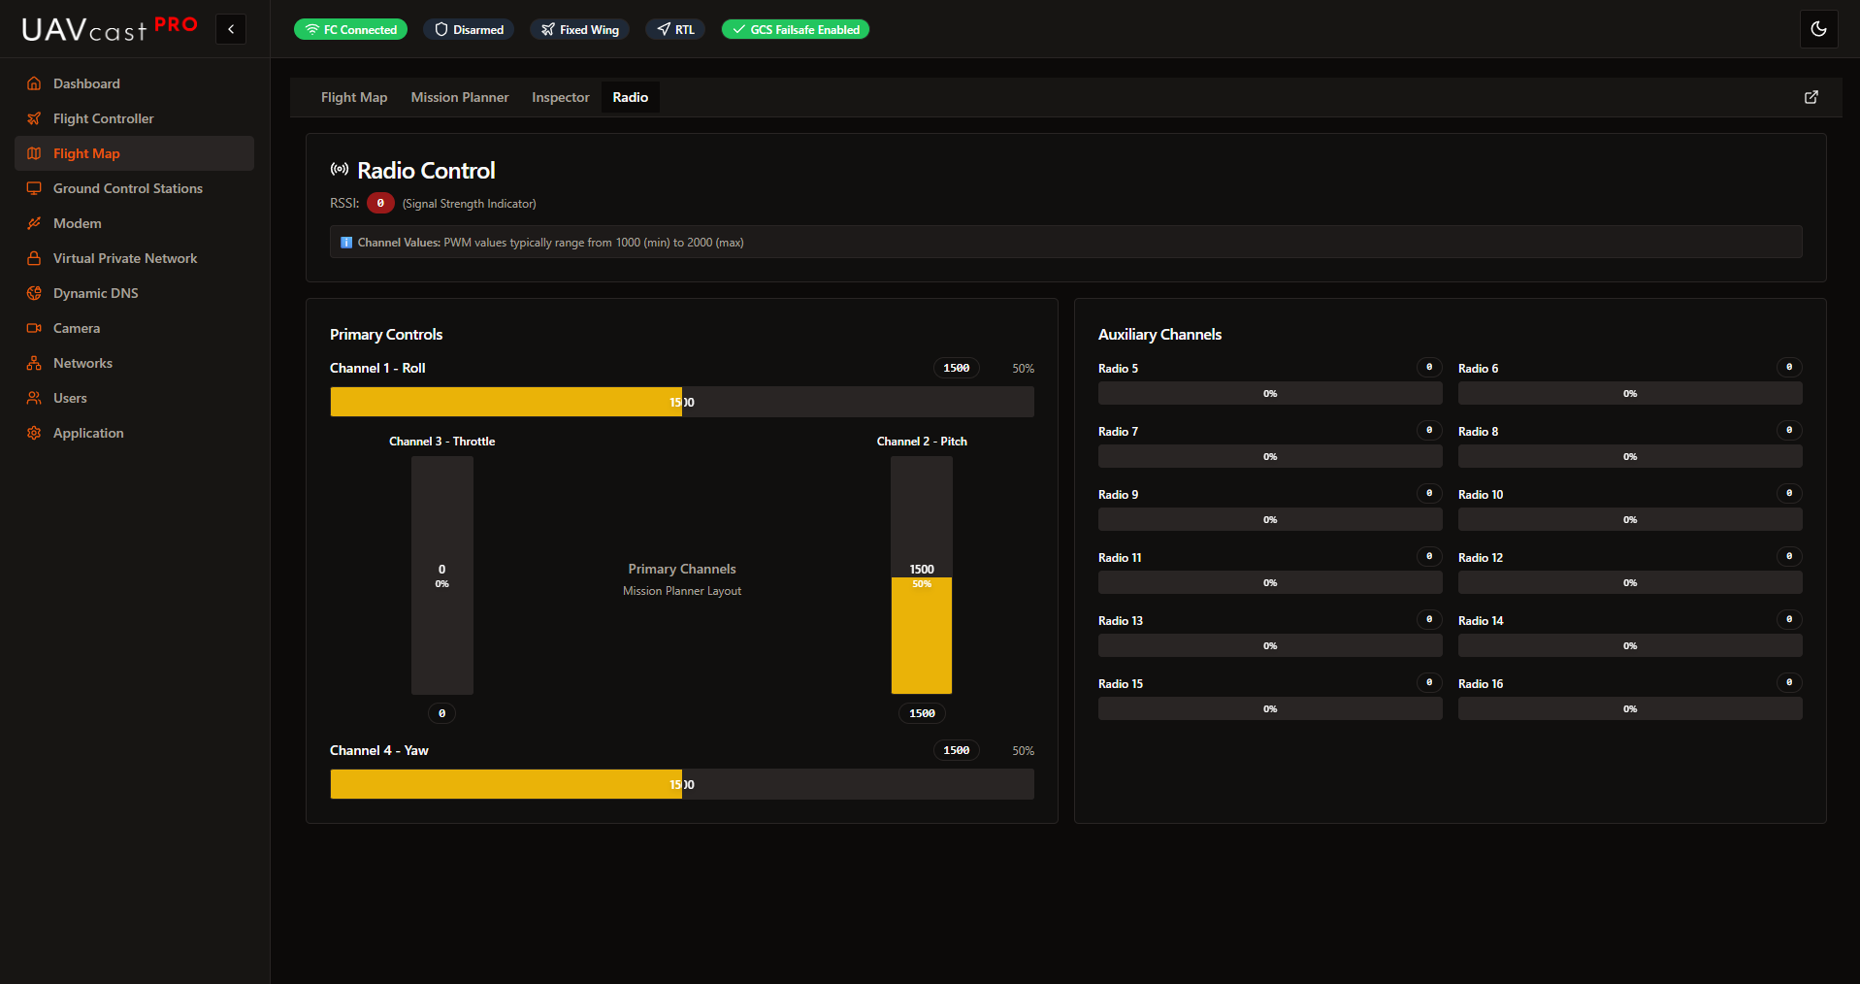This screenshot has height=984, width=1860.
Task: Go to Dynamic DNS settings
Action: coord(95,293)
